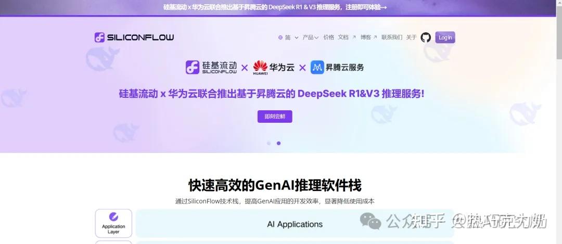Open the GitHub icon link
The height and width of the screenshot is (244, 562).
426,37
